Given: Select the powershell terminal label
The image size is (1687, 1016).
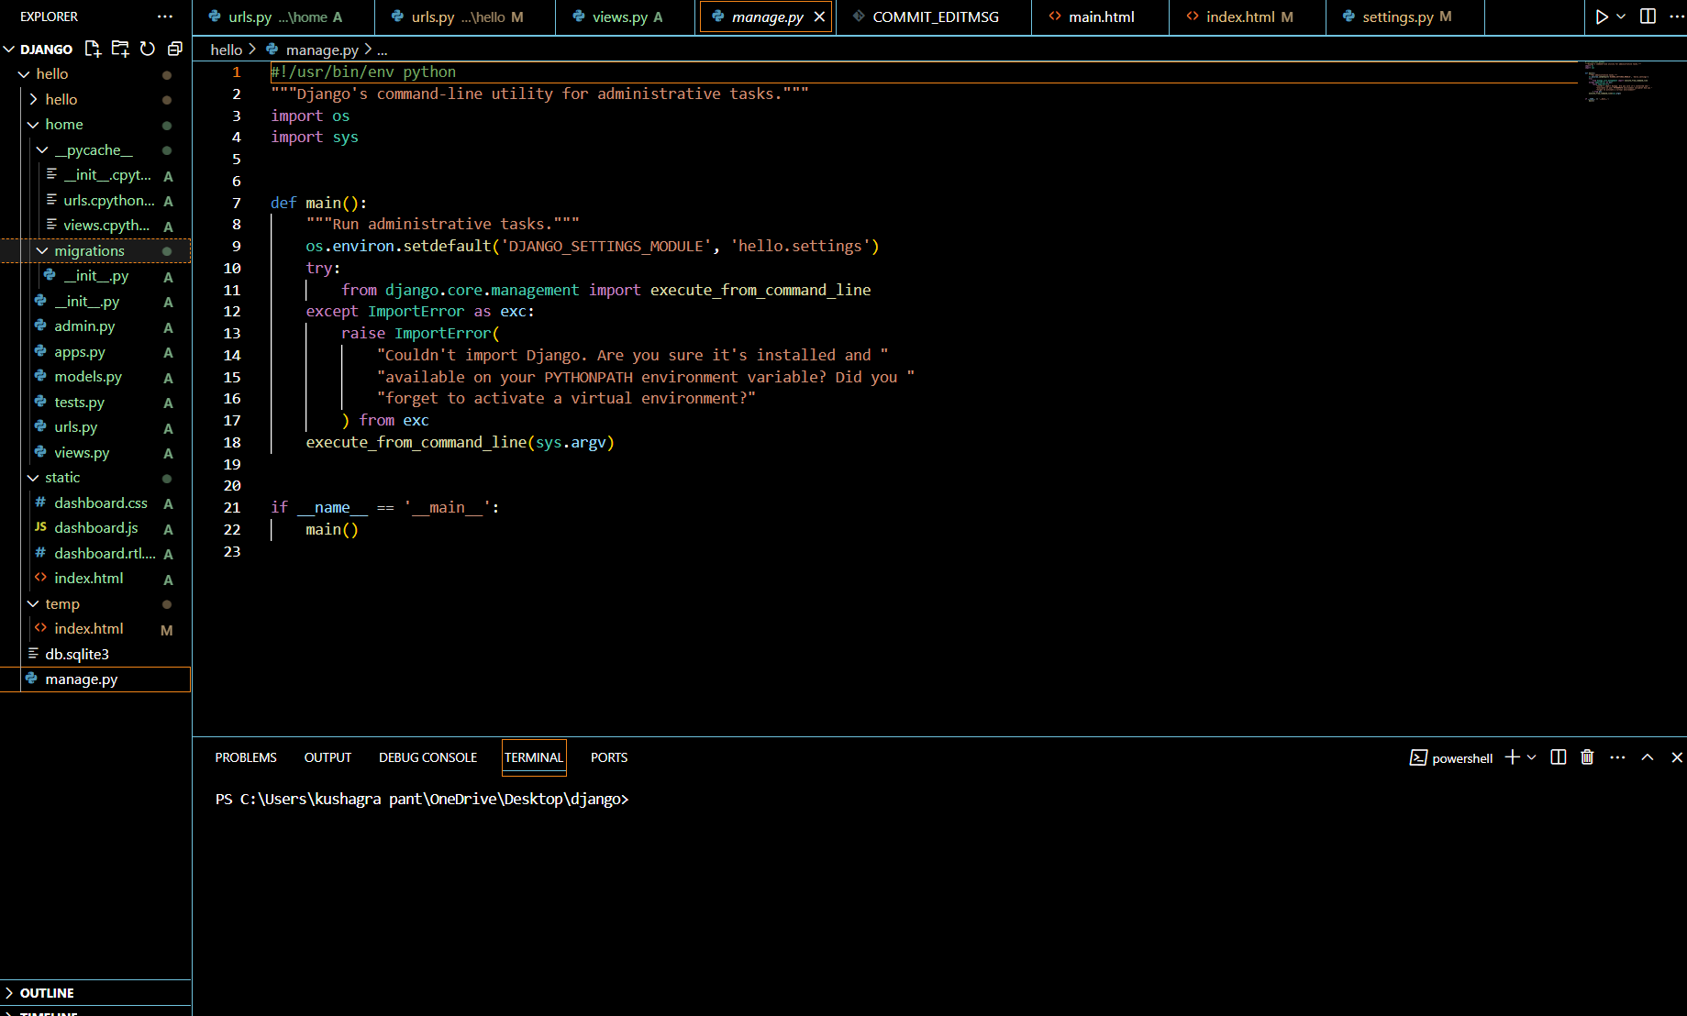Looking at the screenshot, I should tap(1451, 757).
